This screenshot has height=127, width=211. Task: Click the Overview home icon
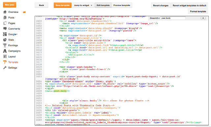tap(5, 12)
